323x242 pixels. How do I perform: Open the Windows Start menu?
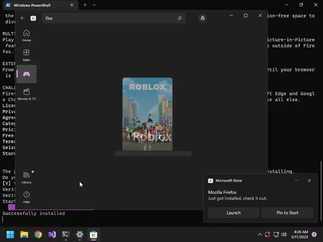coord(10,234)
